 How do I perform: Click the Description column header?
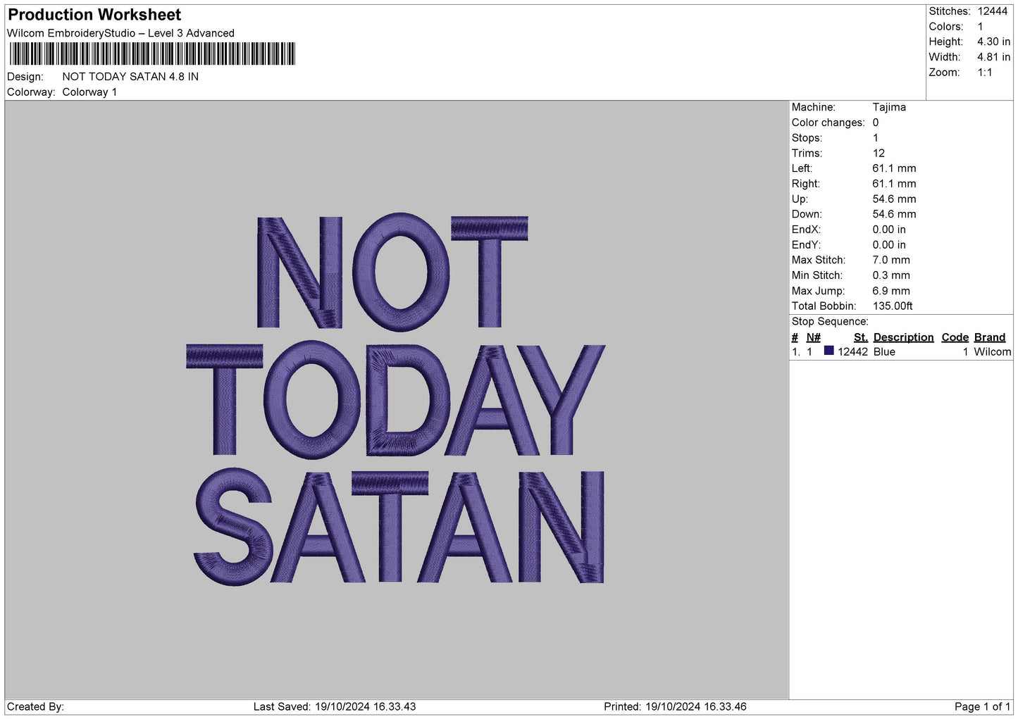(903, 337)
